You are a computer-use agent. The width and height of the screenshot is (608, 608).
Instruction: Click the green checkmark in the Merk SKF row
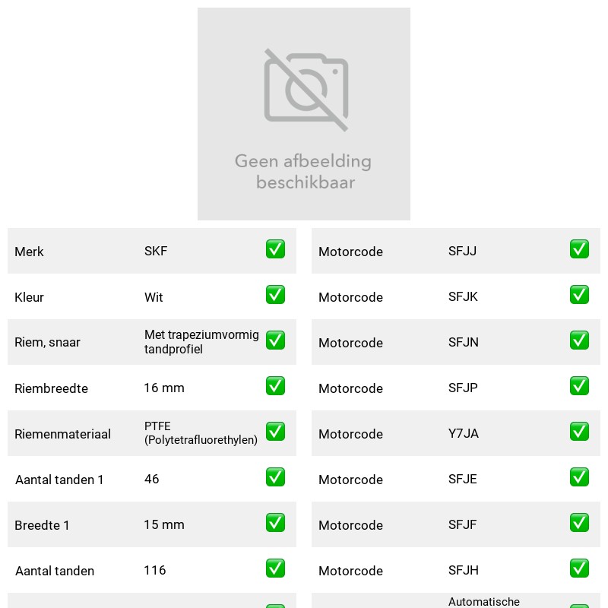(x=275, y=249)
